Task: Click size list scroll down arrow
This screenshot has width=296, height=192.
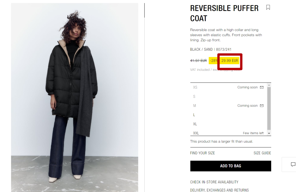Action: pyautogui.click(x=269, y=133)
